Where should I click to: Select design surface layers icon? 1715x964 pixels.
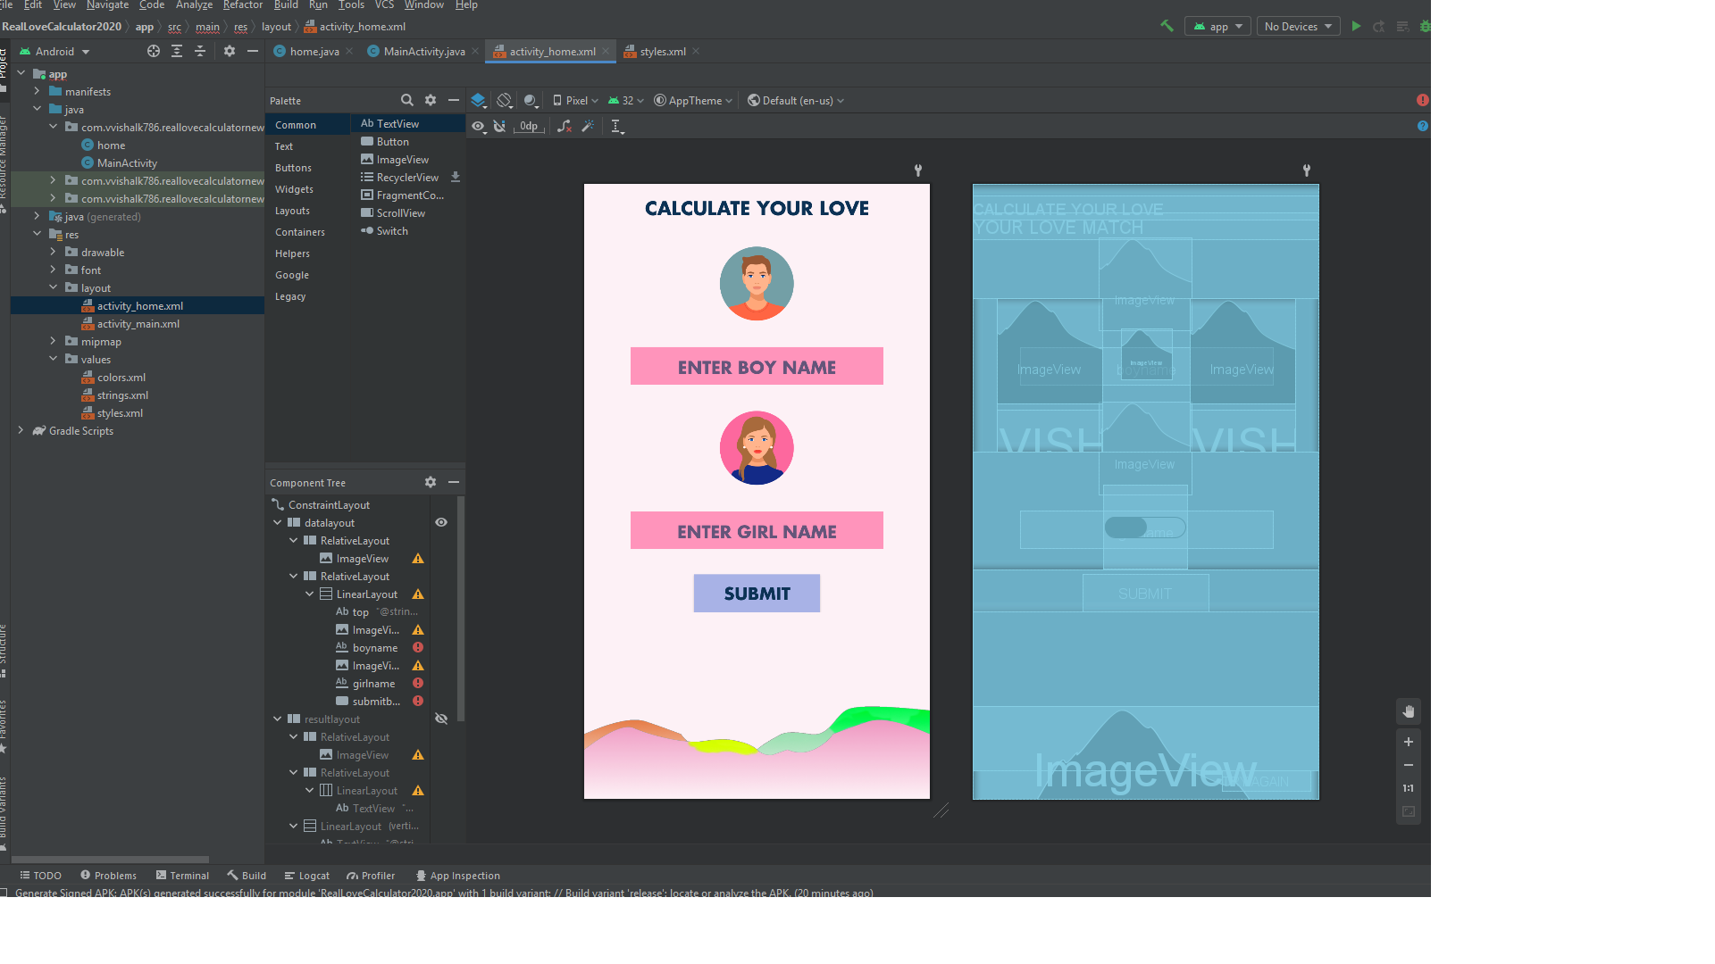click(478, 100)
